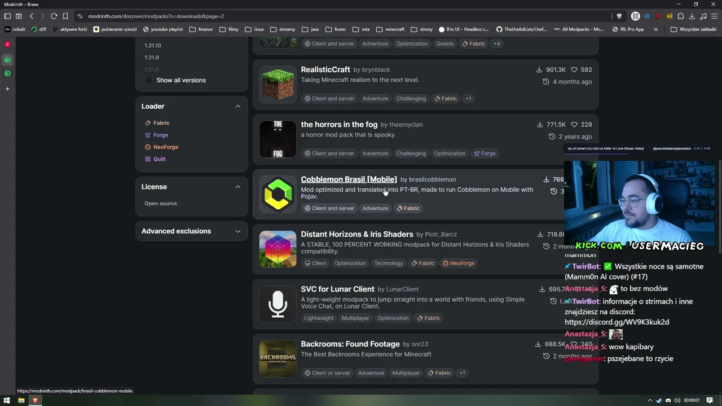Collapse the License filter section
The height and width of the screenshot is (406, 722).
coord(238,187)
